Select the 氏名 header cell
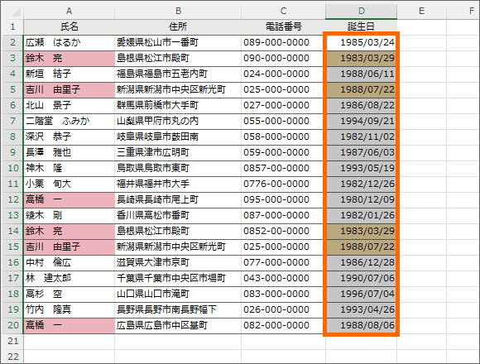The image size is (480, 364). pos(70,27)
